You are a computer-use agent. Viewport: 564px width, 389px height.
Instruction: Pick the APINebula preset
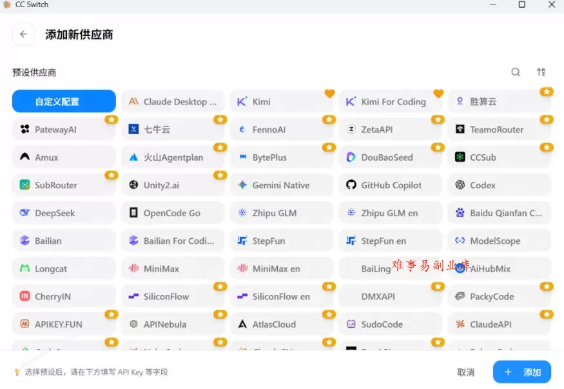tap(173, 324)
